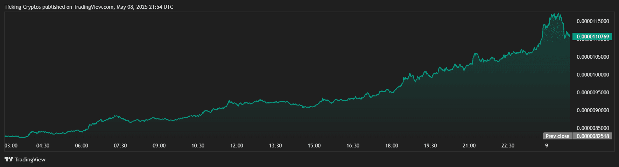
Task: Click the 18:00 time axis label
Action: (392, 146)
